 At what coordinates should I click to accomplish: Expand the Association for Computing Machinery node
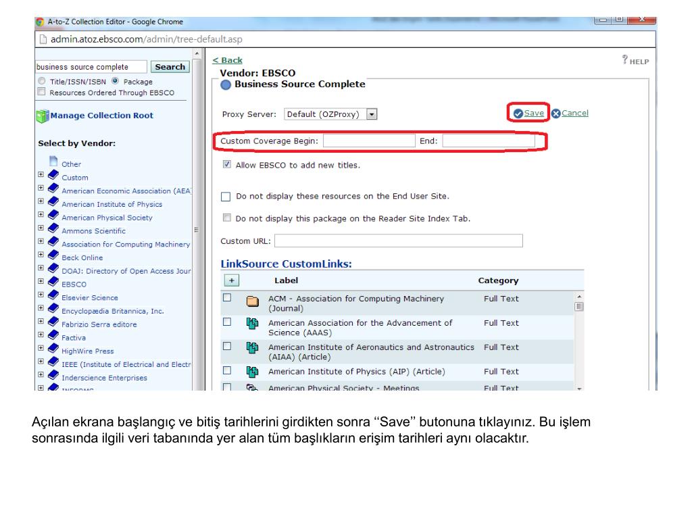pos(41,241)
